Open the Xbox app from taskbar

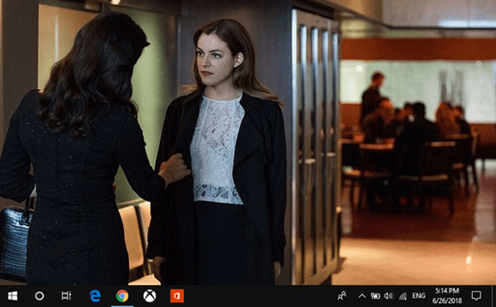point(150,296)
